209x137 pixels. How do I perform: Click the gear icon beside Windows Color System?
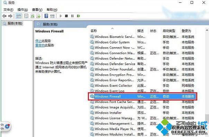[92, 42]
